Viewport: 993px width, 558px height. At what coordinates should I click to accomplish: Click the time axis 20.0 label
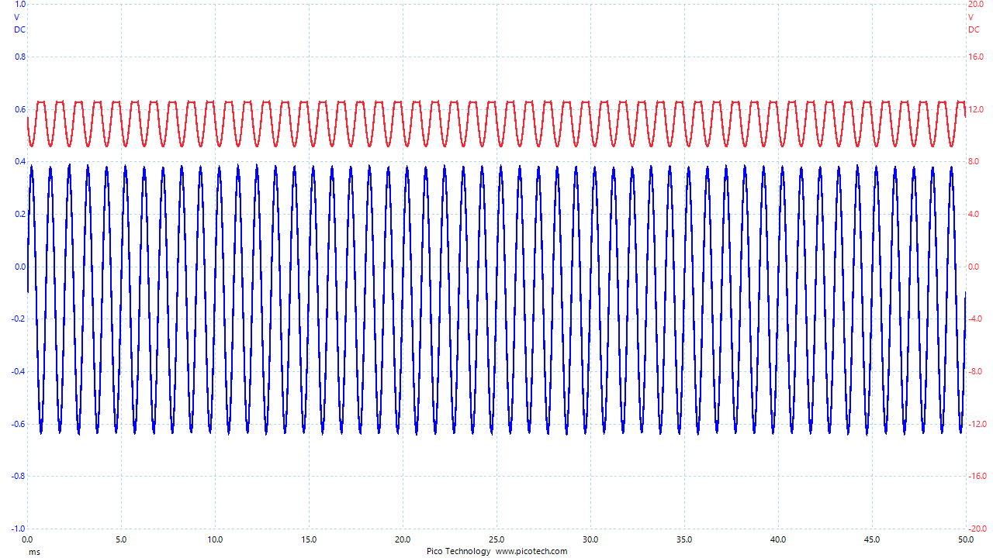403,539
